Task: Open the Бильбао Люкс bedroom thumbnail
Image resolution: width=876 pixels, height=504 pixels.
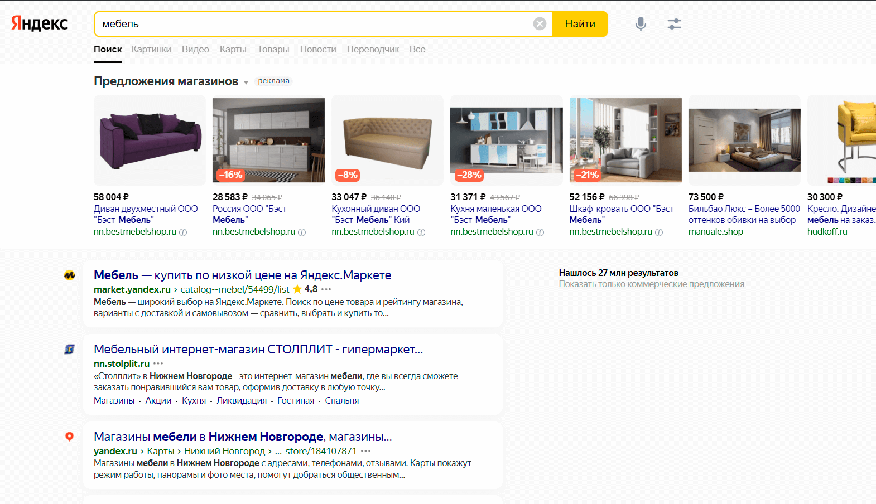Action: coord(744,140)
